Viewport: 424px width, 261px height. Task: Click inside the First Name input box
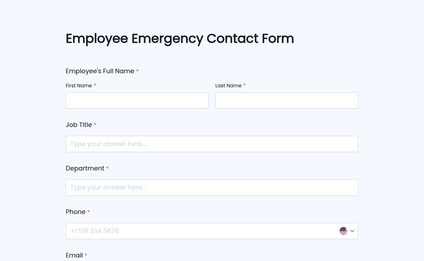[x=137, y=100]
